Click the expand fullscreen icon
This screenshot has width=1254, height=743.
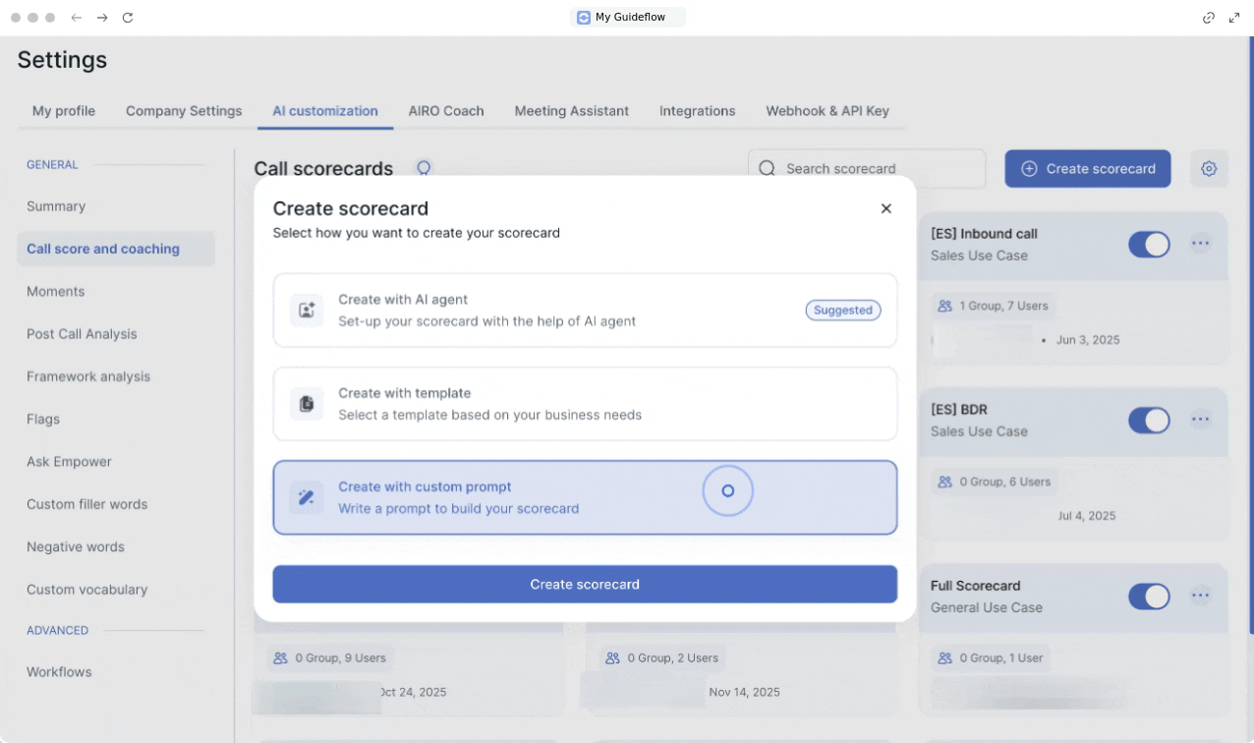[1234, 18]
